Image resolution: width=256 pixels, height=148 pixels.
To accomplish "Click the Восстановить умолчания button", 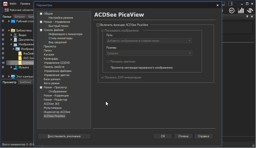I will 64,136.
